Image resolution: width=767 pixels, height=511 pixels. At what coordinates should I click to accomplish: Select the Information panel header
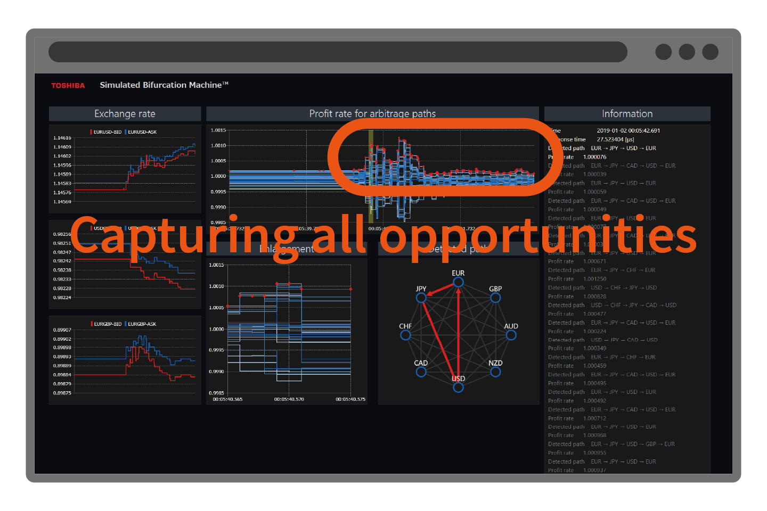pyautogui.click(x=627, y=113)
